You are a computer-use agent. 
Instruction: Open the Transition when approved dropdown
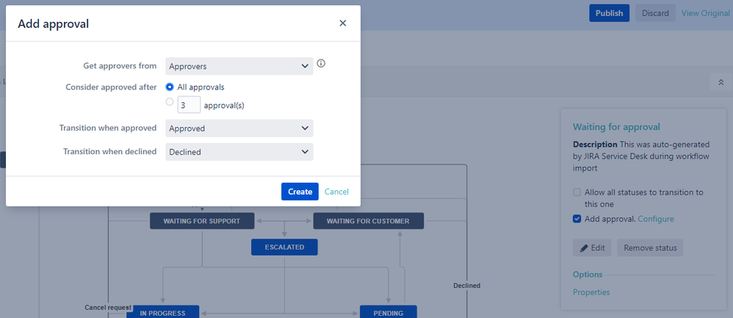pos(239,128)
